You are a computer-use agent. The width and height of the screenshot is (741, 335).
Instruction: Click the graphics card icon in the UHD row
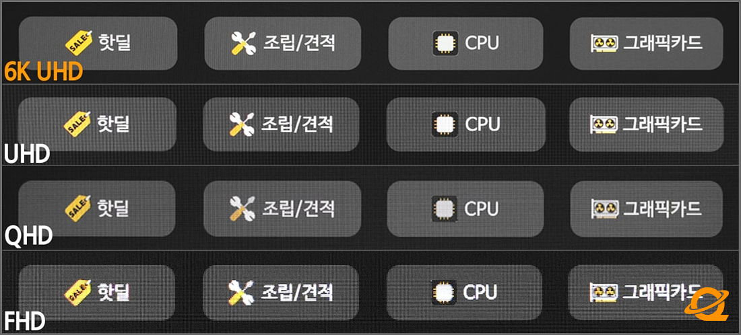(x=604, y=124)
